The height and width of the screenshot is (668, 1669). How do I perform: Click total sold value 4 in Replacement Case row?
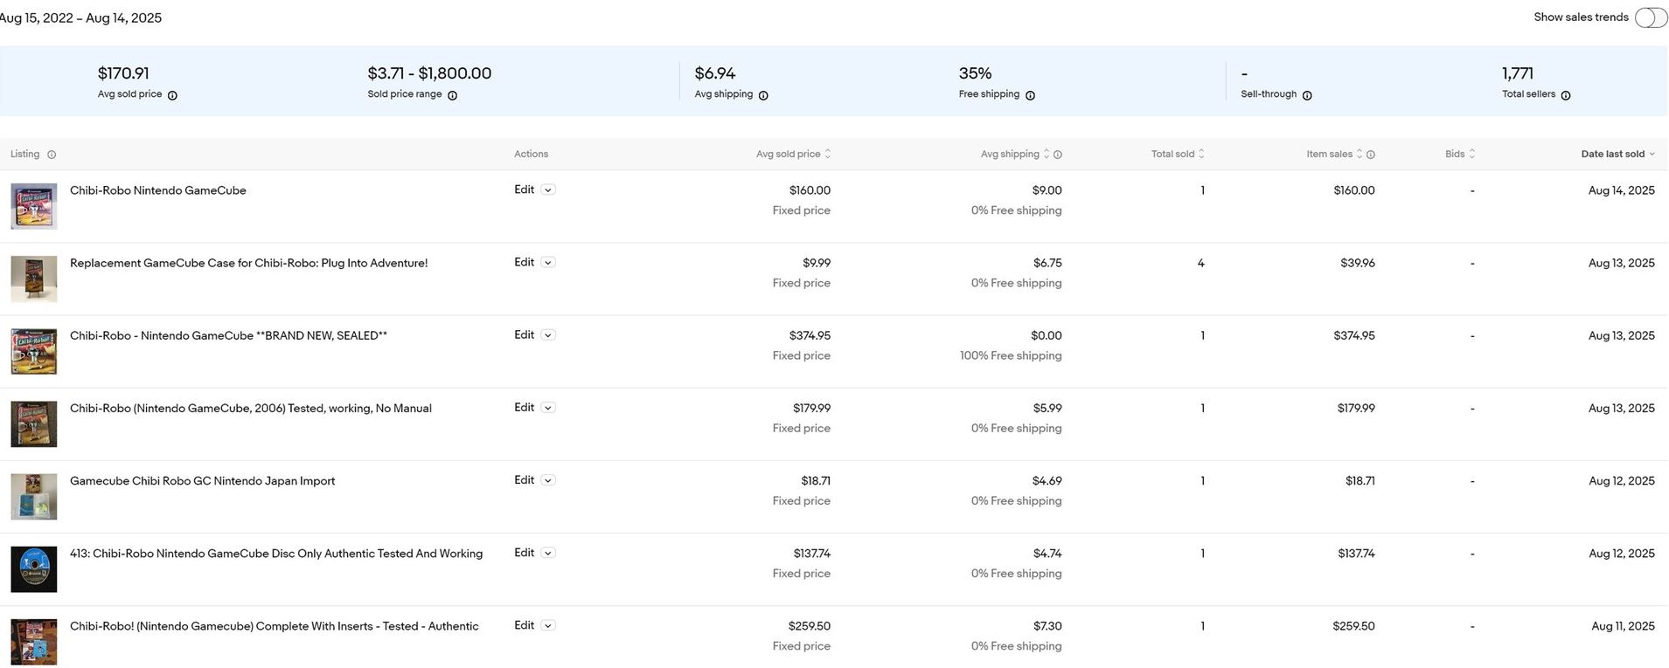click(x=1201, y=263)
